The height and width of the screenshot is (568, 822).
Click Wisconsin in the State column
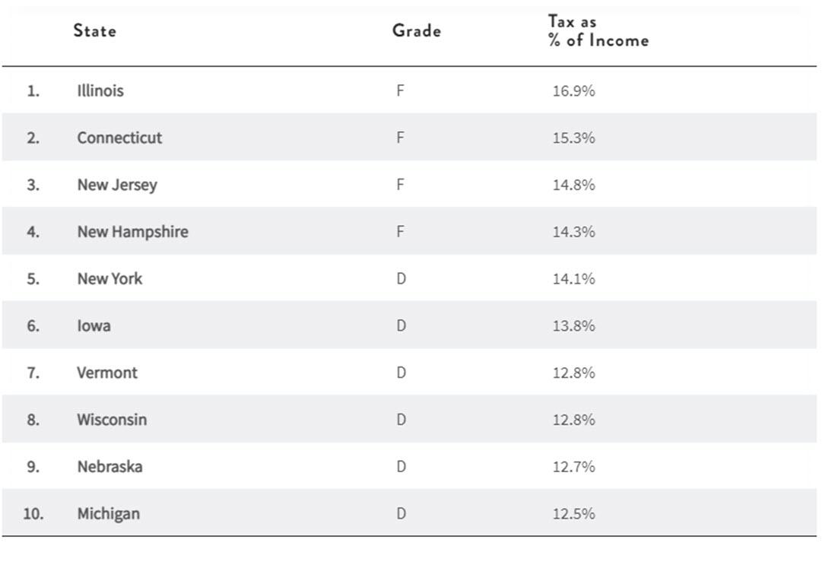[x=112, y=420]
